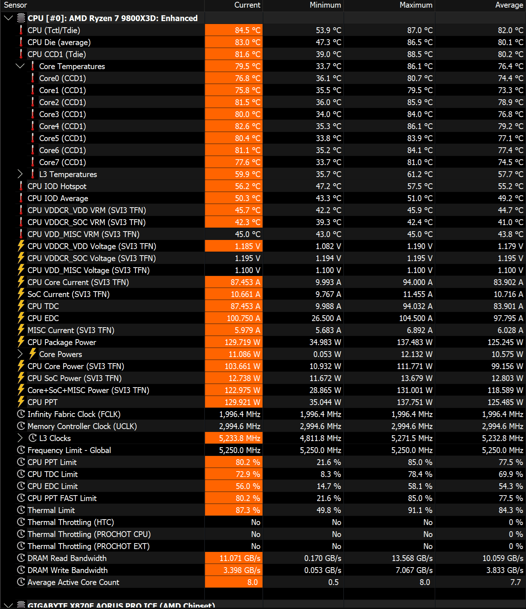Click the thermometer icon for CPU IOD Hotspot
The image size is (526, 609).
coord(21,186)
